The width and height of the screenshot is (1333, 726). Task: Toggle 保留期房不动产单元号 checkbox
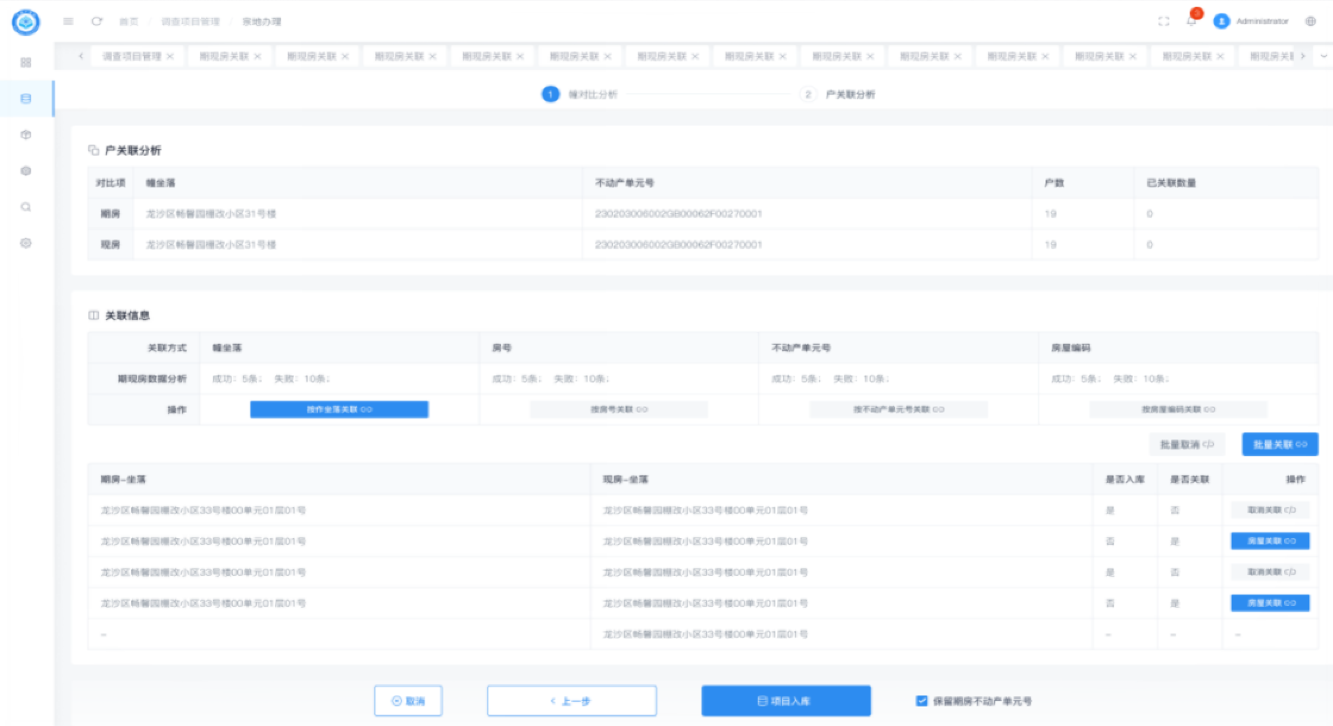point(922,700)
